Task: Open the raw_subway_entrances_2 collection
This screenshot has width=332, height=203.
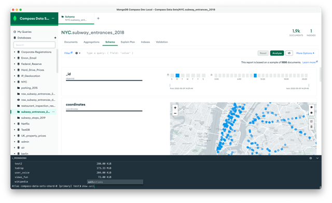Action: coord(38,94)
